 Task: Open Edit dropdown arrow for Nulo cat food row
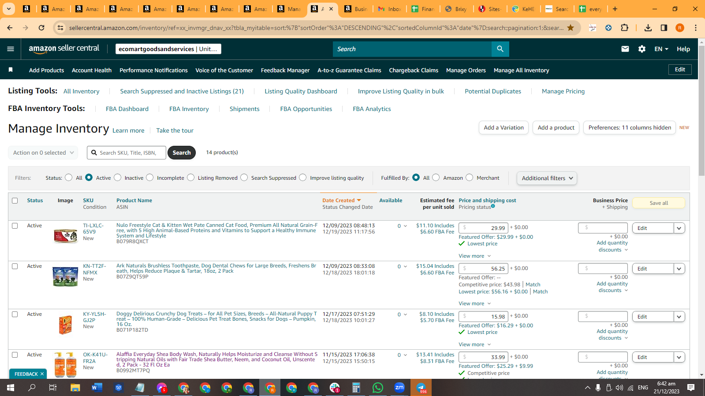coord(679,228)
